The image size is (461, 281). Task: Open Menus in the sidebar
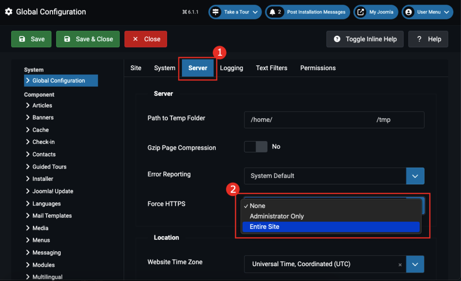click(41, 240)
